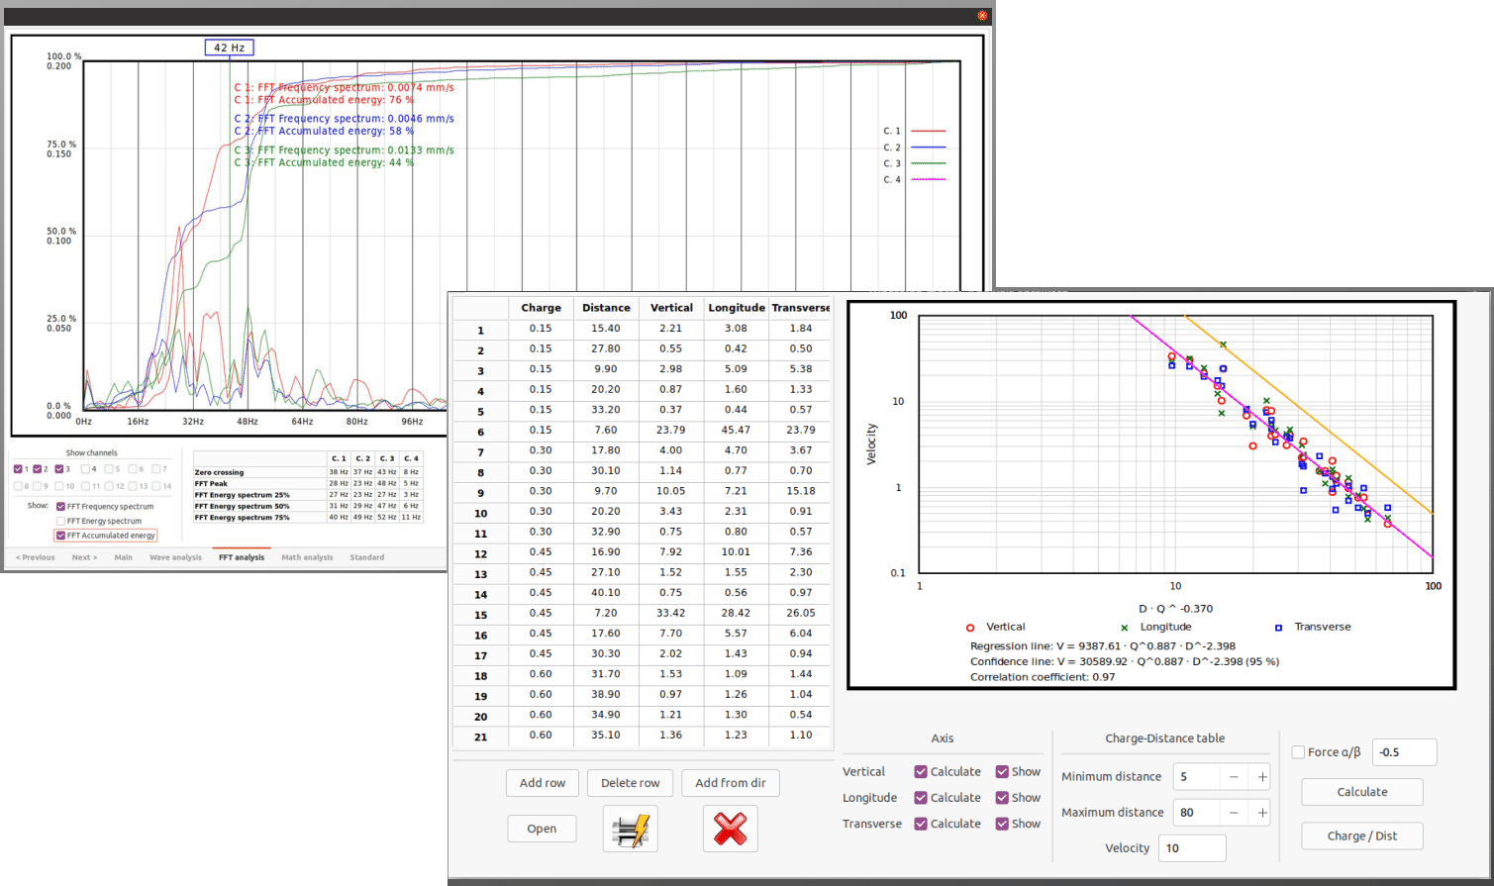Uncheck Show for Longitude axis
Viewport: 1494px width, 886px height.
point(1002,797)
